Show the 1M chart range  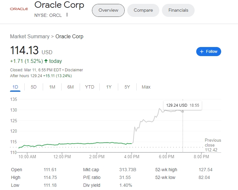tap(52, 87)
